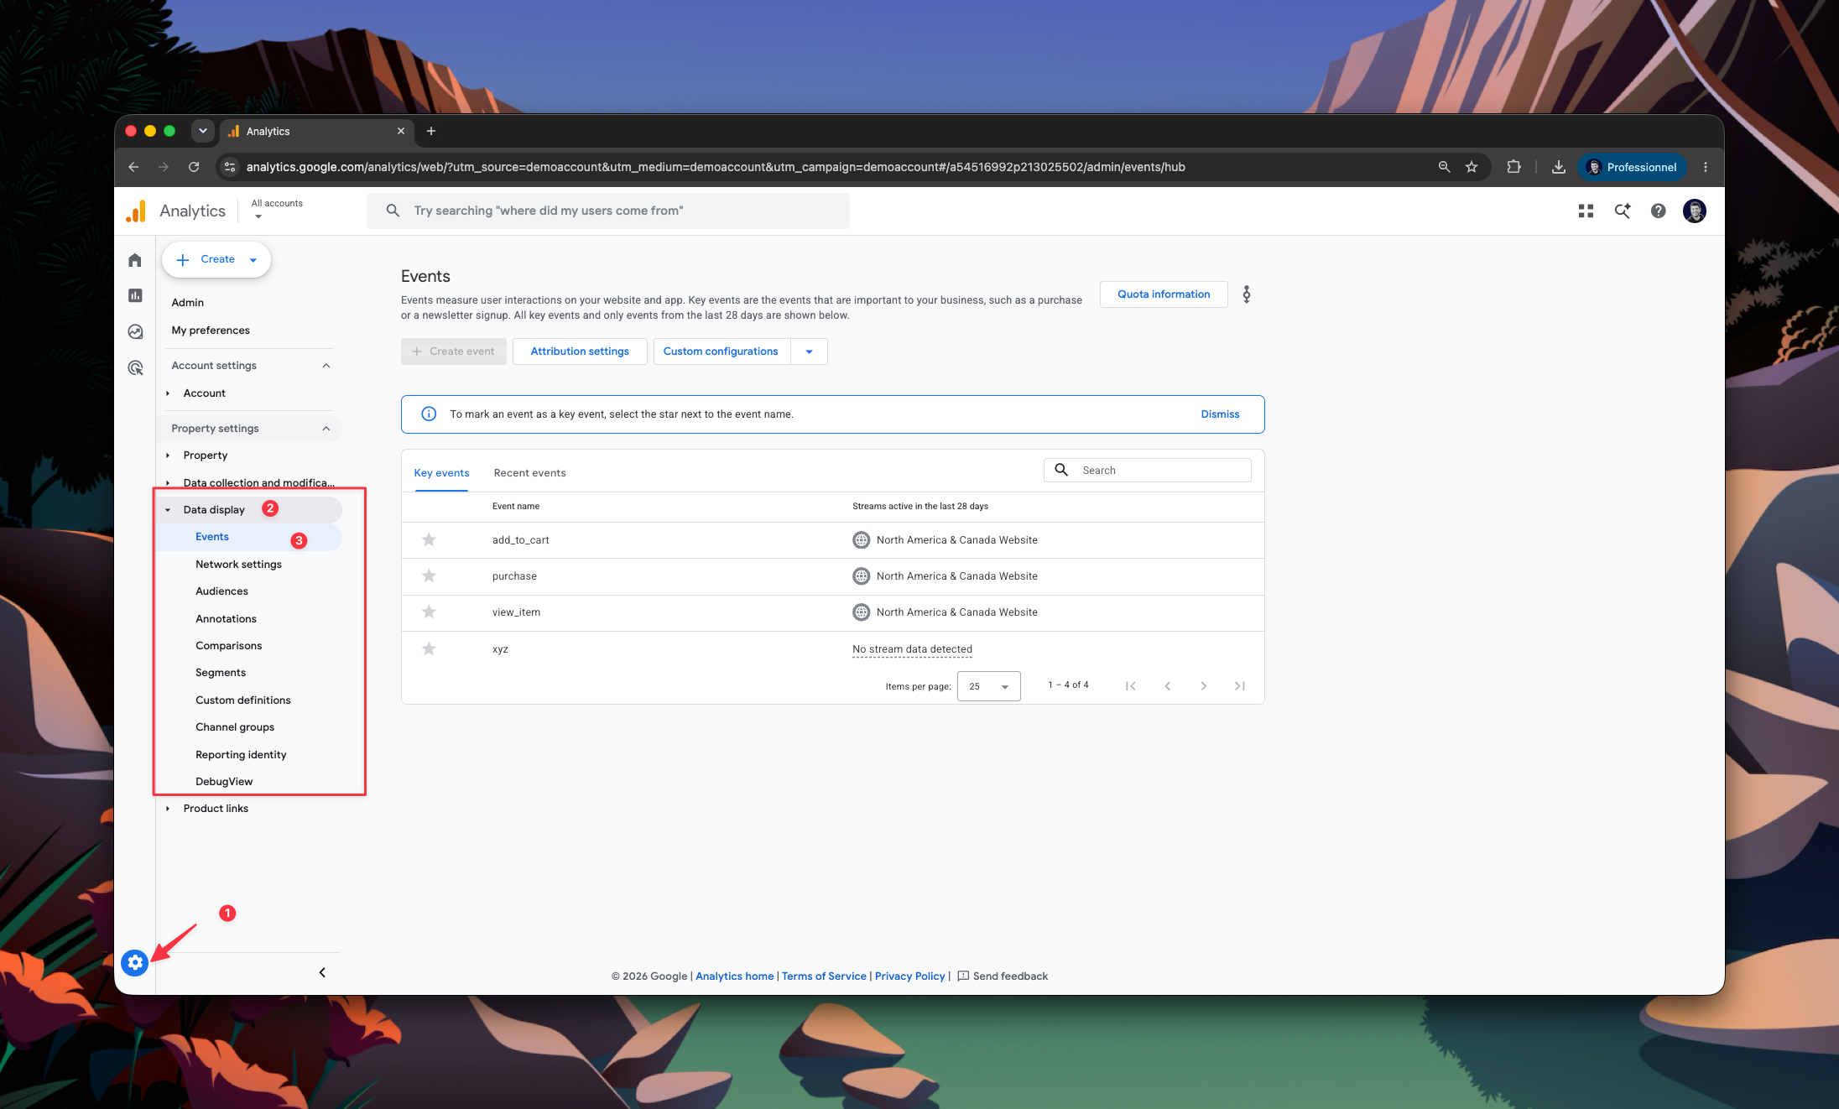The width and height of the screenshot is (1839, 1109).
Task: Open Audiences menu item
Action: click(x=221, y=591)
